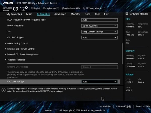Viewport: 151px width, 113px height.
Task: Click Search on FAQ link
Action: pos(143,106)
